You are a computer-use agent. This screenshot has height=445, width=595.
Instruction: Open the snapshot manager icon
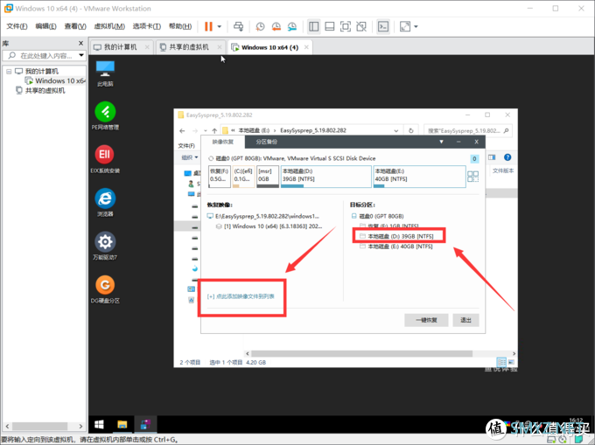coord(291,26)
